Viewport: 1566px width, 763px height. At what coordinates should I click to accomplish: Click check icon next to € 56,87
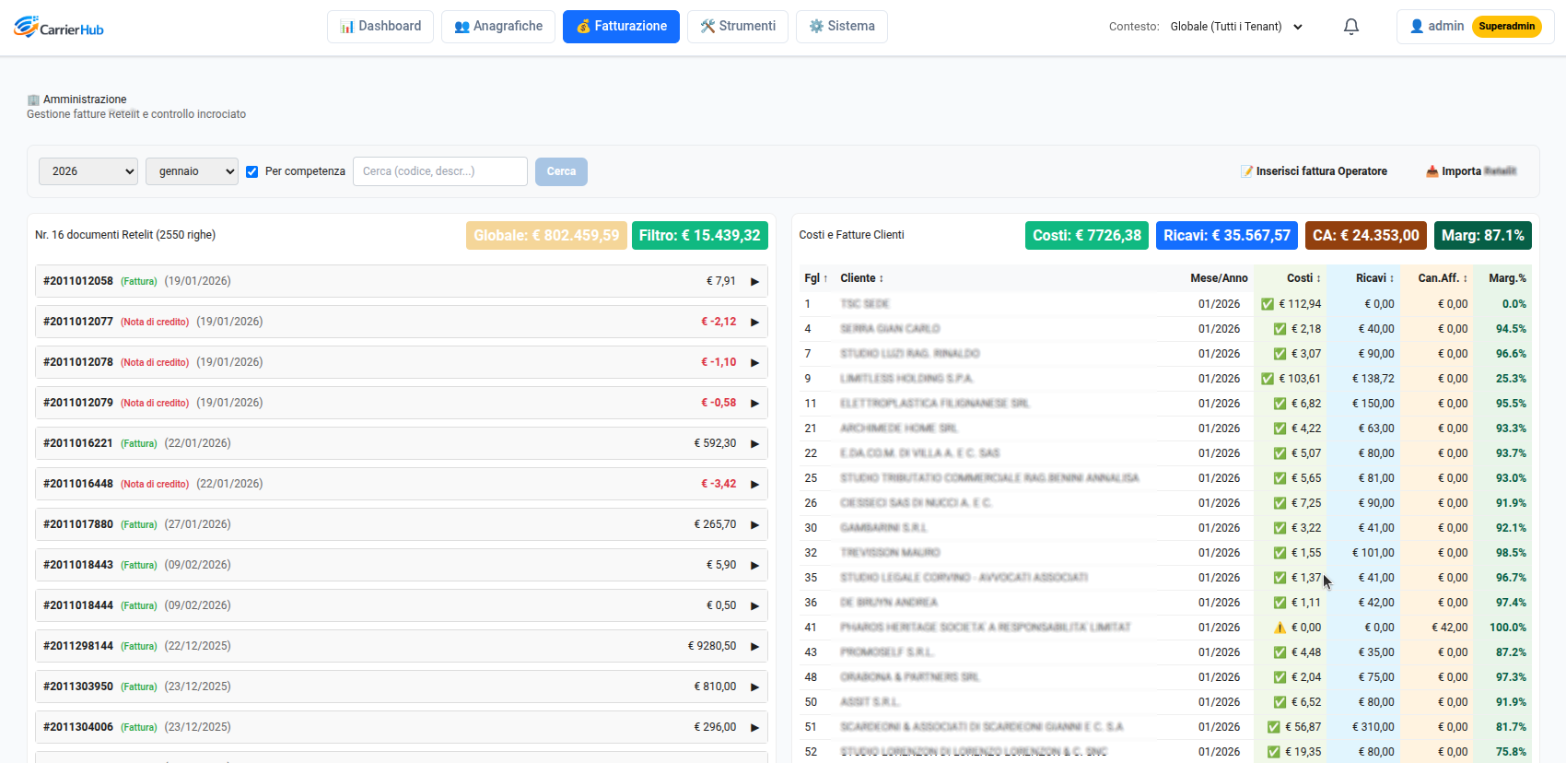(1273, 727)
